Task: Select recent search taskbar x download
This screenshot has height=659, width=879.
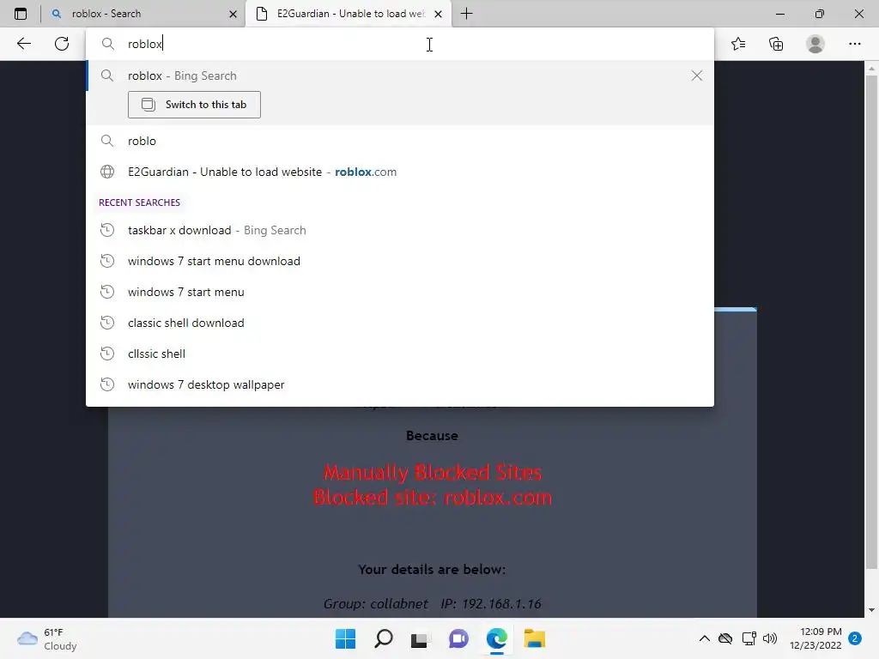Action: pos(400,230)
